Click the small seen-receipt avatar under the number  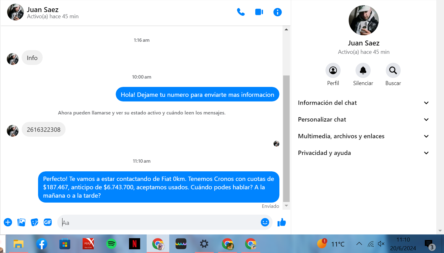(276, 144)
